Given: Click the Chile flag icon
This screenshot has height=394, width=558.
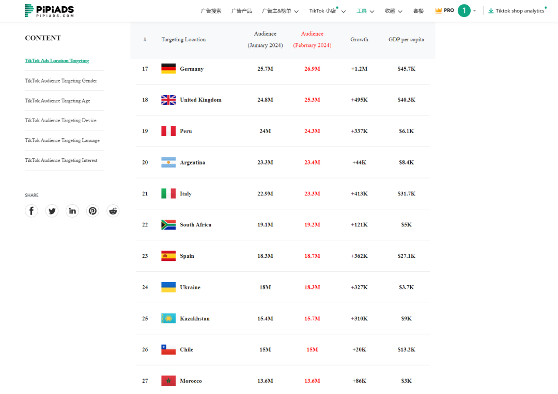Looking at the screenshot, I should coord(168,350).
